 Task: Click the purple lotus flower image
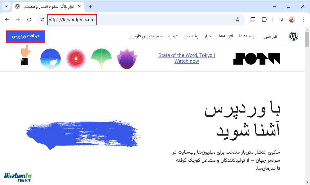pos(127,59)
